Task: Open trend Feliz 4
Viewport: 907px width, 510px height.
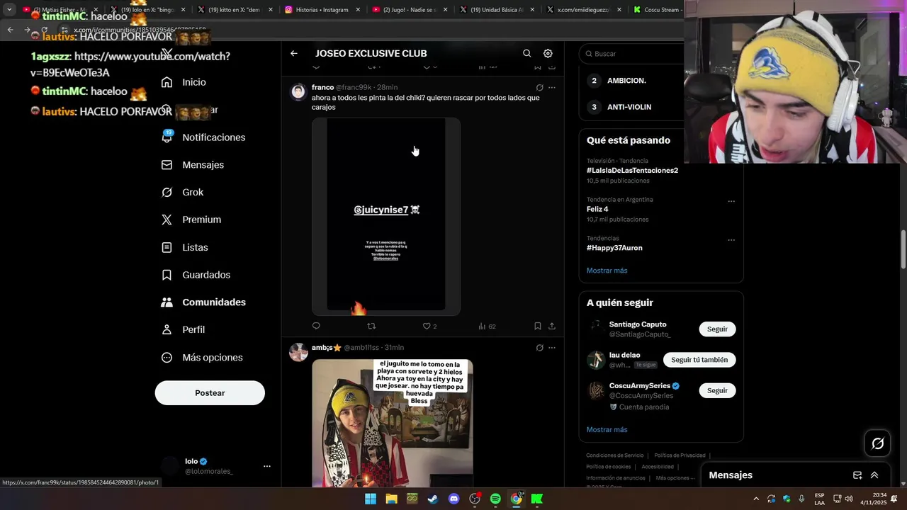Action: click(597, 210)
